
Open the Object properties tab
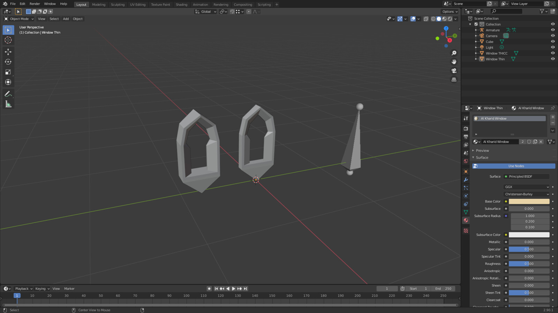tap(466, 171)
